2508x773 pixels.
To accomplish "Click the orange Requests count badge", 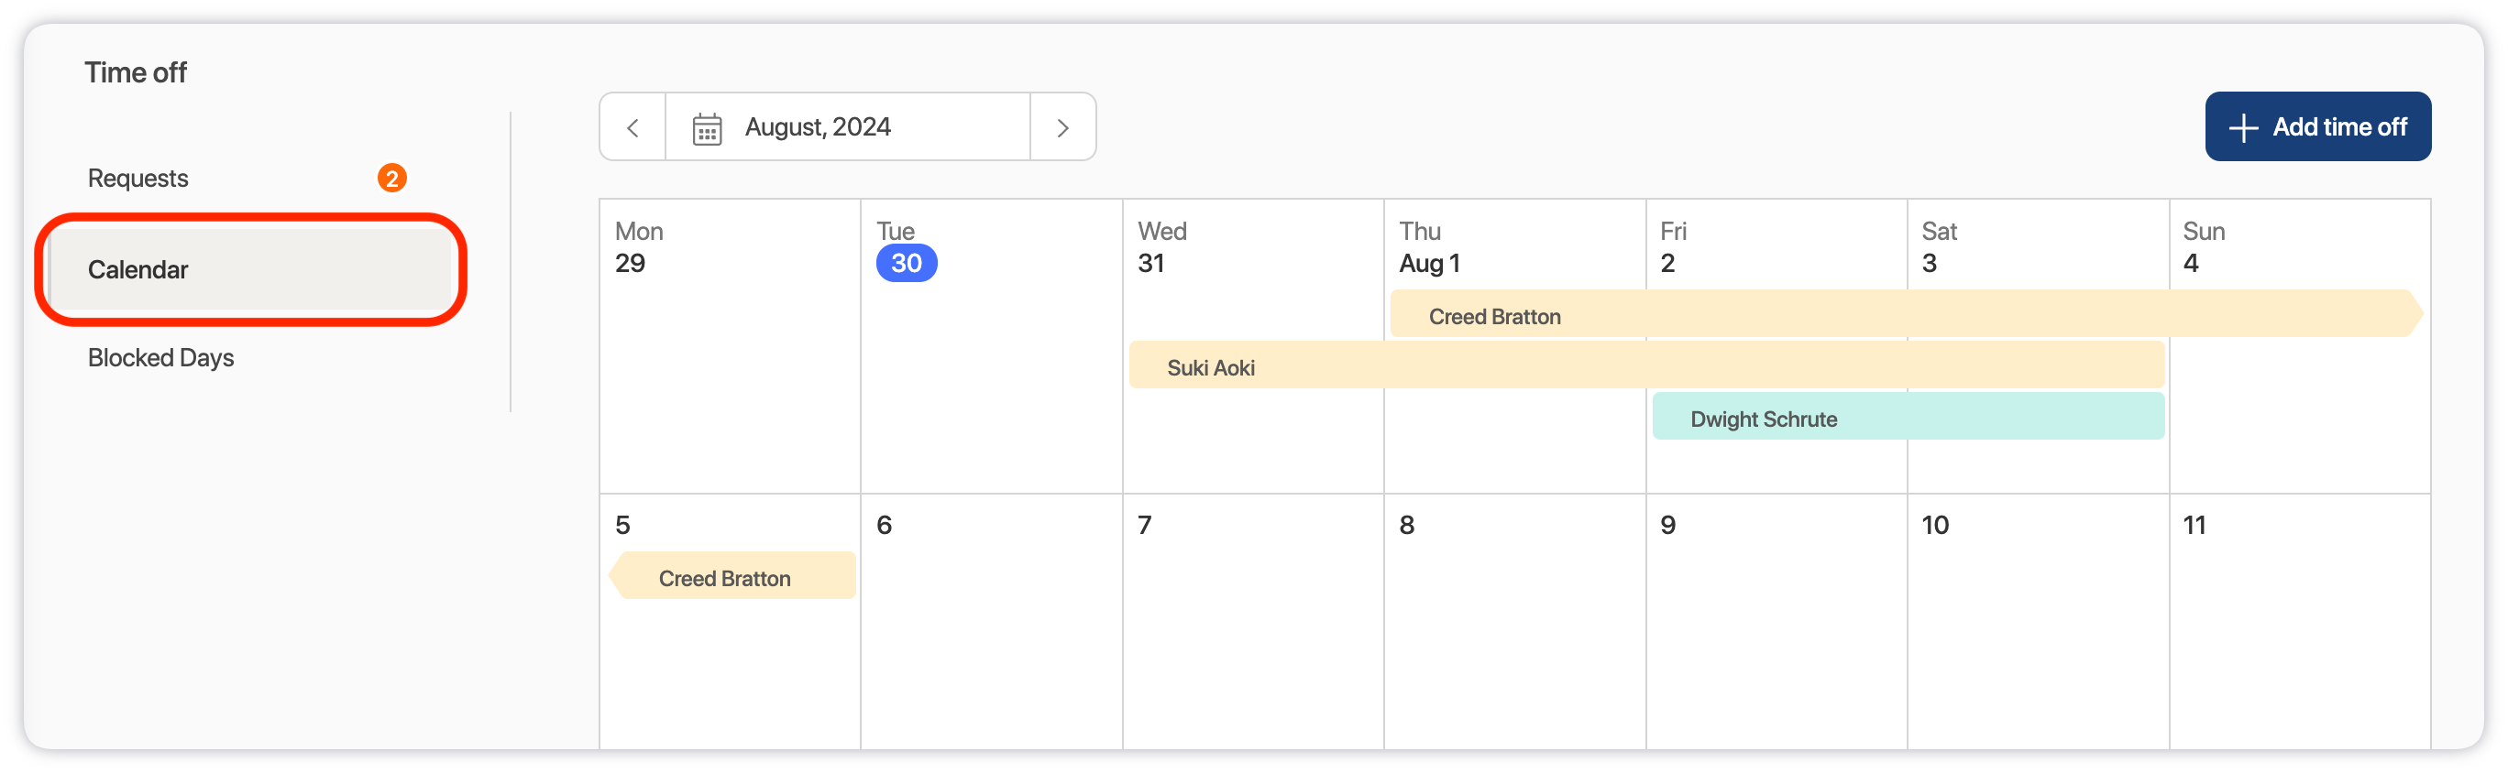I will pos(391,178).
